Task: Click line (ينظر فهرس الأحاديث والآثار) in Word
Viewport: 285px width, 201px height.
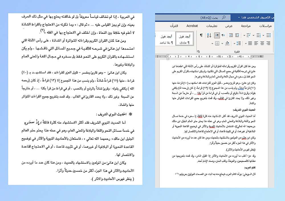Action: 241,150
